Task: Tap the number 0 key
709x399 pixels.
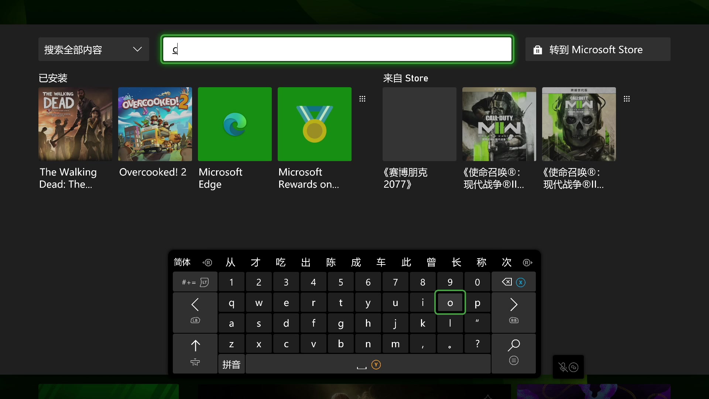Action: tap(477, 282)
